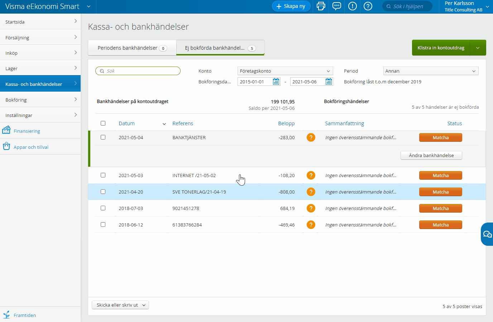Click question mark icon on BANKTJÄNSTER row

tap(311, 137)
